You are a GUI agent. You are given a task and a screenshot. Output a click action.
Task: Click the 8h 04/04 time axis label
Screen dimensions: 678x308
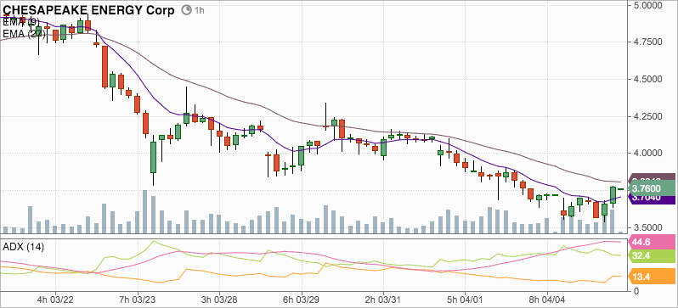(547, 300)
